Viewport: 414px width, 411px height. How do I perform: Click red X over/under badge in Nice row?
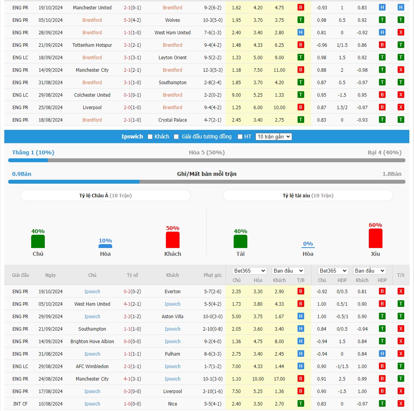(x=401, y=404)
